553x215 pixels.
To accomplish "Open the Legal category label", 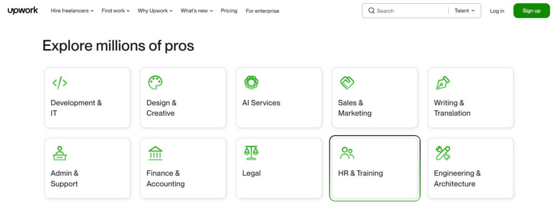I will (x=252, y=173).
